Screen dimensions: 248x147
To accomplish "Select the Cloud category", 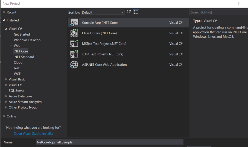I will point(18,62).
